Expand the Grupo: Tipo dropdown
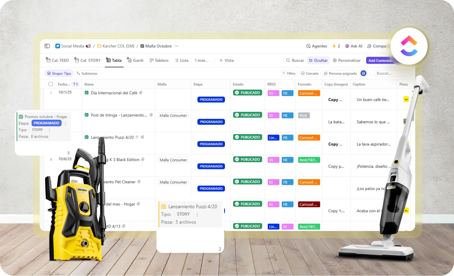 click(59, 73)
